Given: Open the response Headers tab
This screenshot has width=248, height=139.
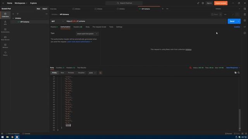Looking at the screenshot, I should coord(71,68).
